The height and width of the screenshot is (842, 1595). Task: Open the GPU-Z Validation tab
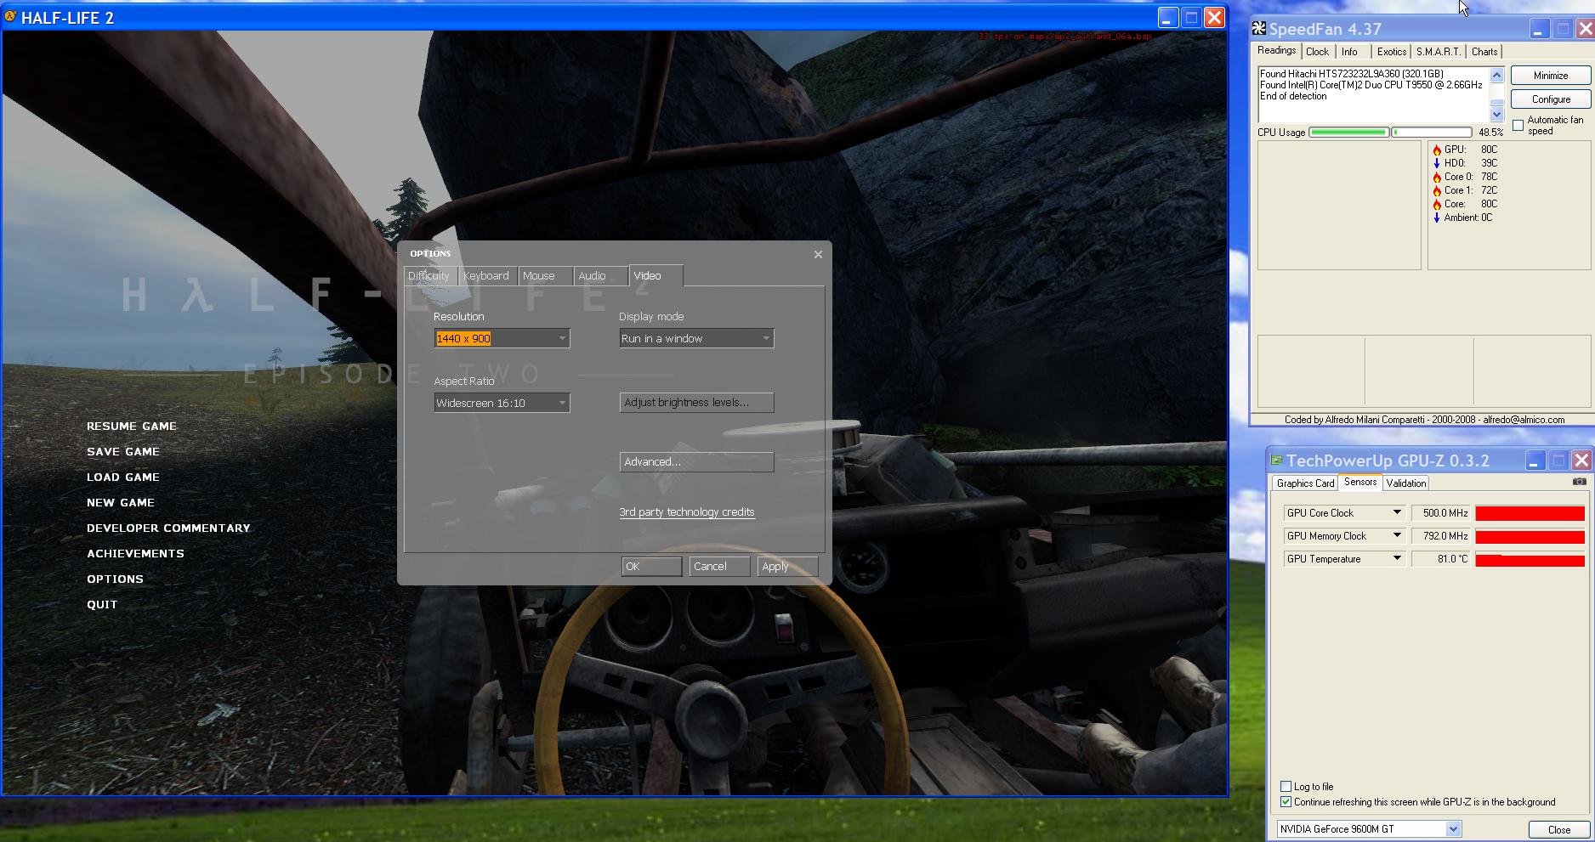coord(1405,483)
